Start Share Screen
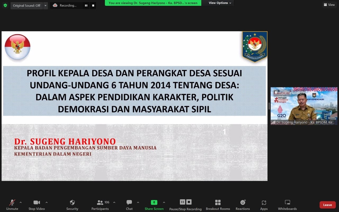 coord(154,203)
